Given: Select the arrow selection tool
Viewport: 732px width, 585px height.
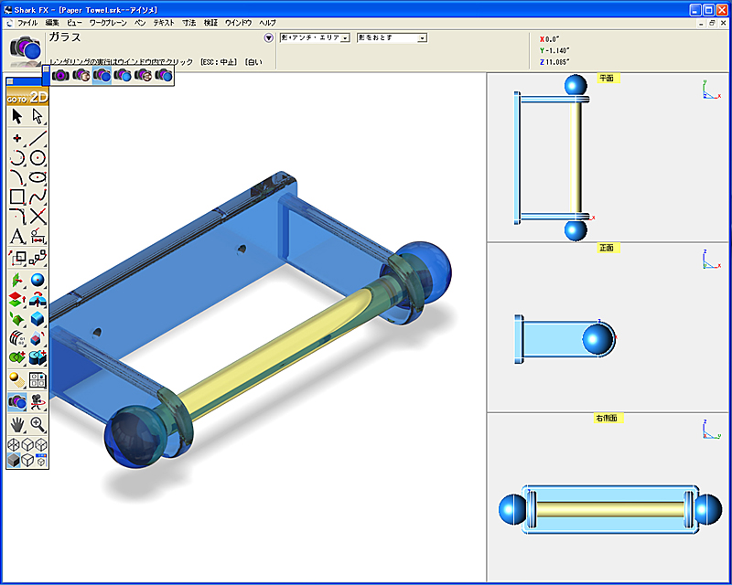Looking at the screenshot, I should [16, 116].
